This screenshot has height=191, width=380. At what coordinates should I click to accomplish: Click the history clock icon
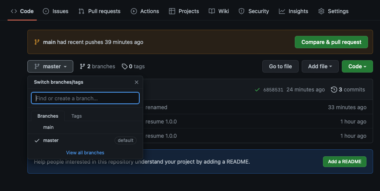pyautogui.click(x=334, y=90)
